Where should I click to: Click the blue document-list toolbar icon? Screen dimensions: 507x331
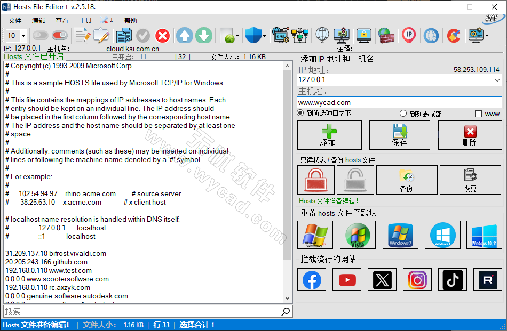click(x=124, y=35)
